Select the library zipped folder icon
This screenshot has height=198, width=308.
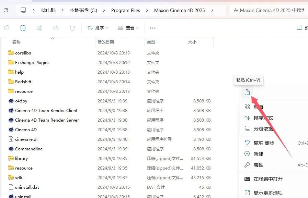coord(11,158)
